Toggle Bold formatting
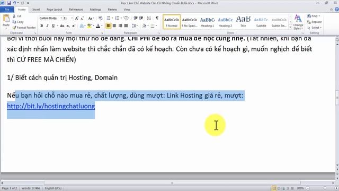339x191 pixels. click(41, 26)
